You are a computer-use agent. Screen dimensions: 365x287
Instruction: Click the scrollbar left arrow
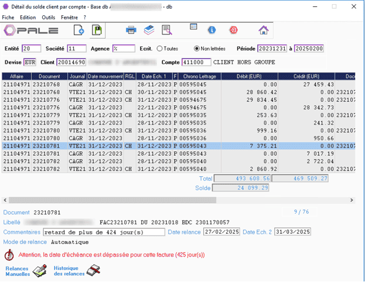click(x=5, y=200)
